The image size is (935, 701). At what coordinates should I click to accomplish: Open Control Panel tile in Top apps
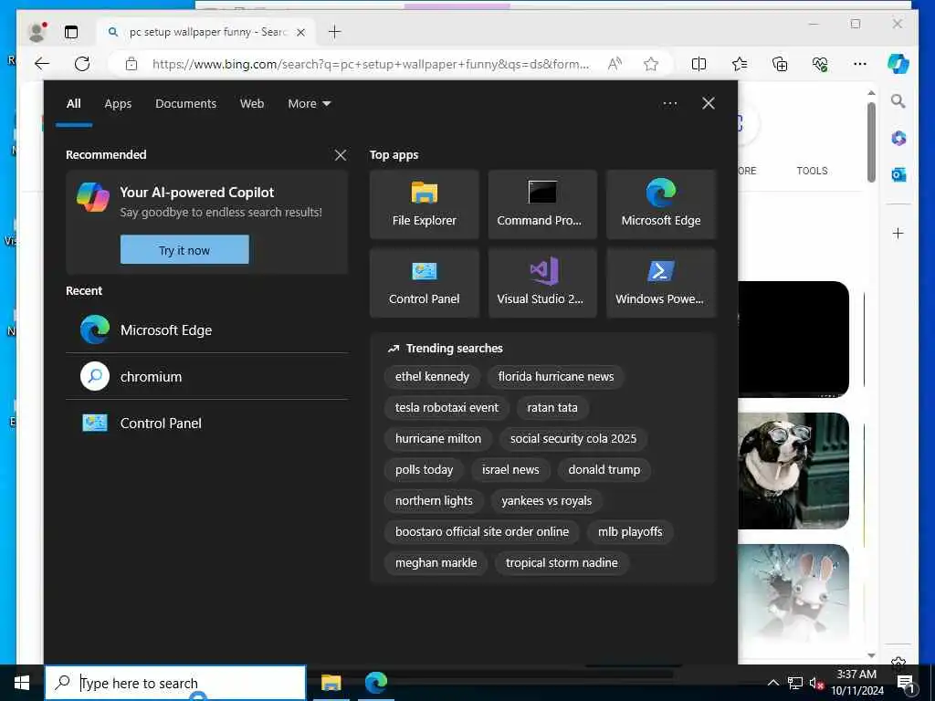[424, 283]
